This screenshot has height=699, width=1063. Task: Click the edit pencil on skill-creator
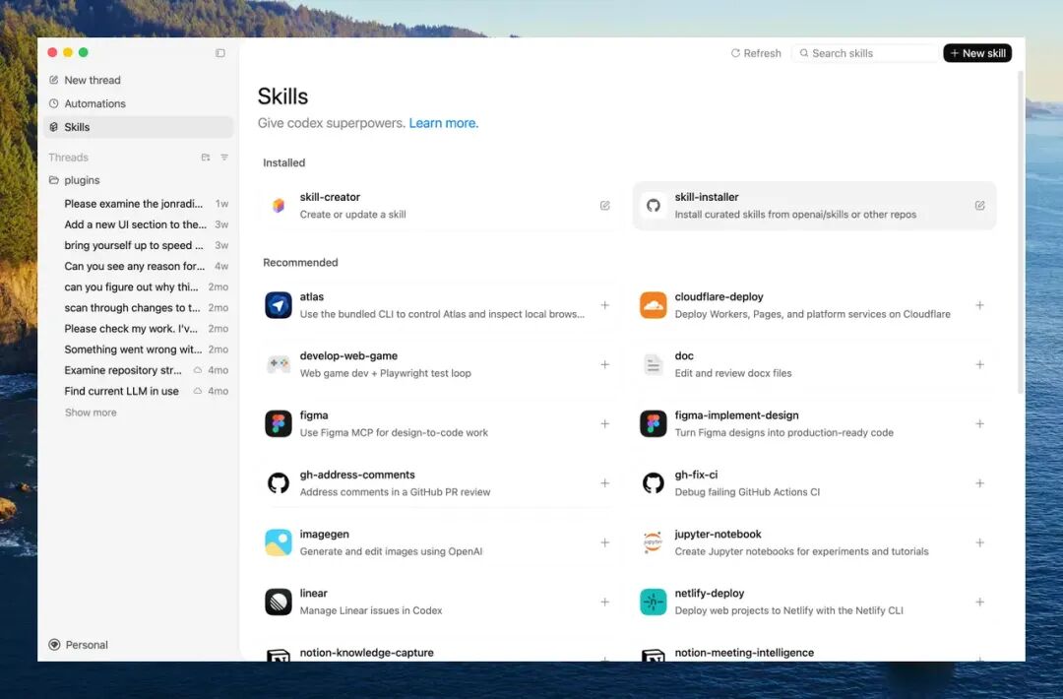click(x=604, y=205)
